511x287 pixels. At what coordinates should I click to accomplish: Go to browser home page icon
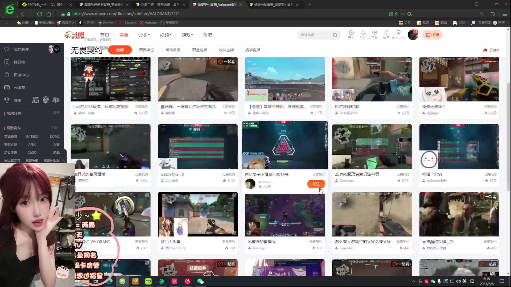49,14
